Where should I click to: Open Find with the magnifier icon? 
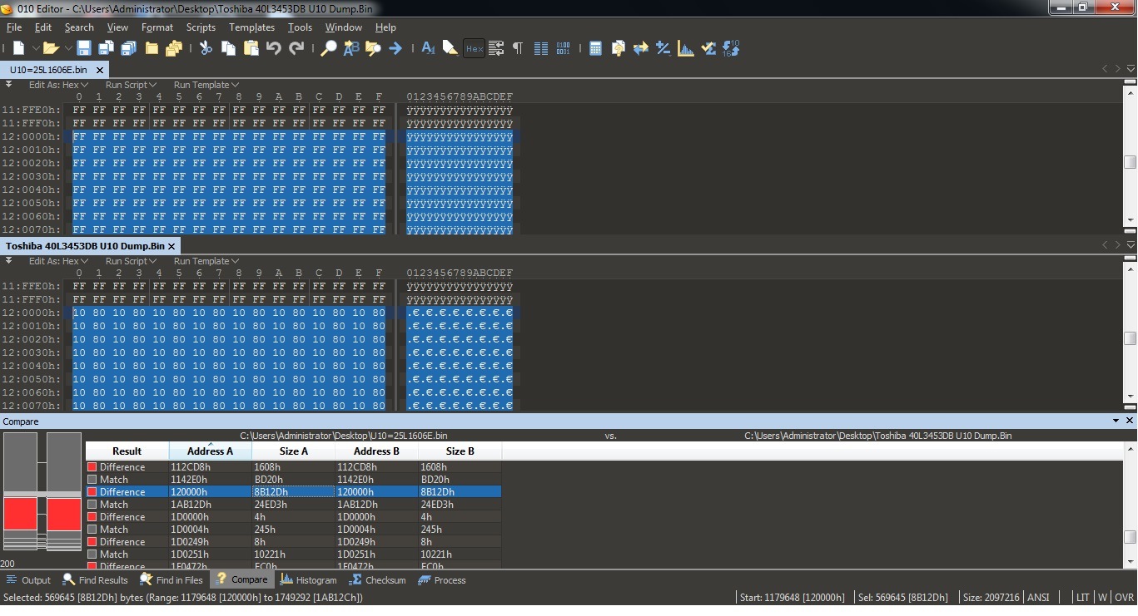(329, 48)
